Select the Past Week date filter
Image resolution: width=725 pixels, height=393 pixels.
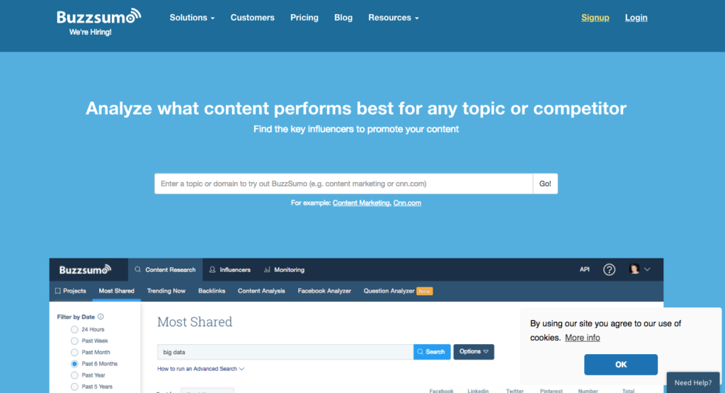[74, 341]
